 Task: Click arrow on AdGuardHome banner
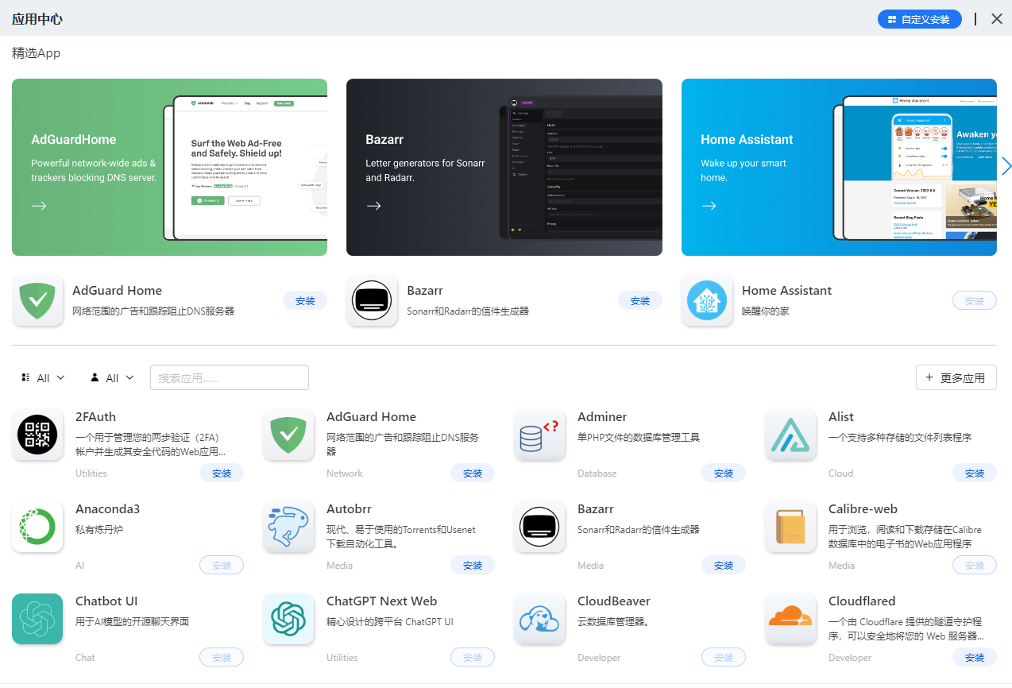[39, 206]
